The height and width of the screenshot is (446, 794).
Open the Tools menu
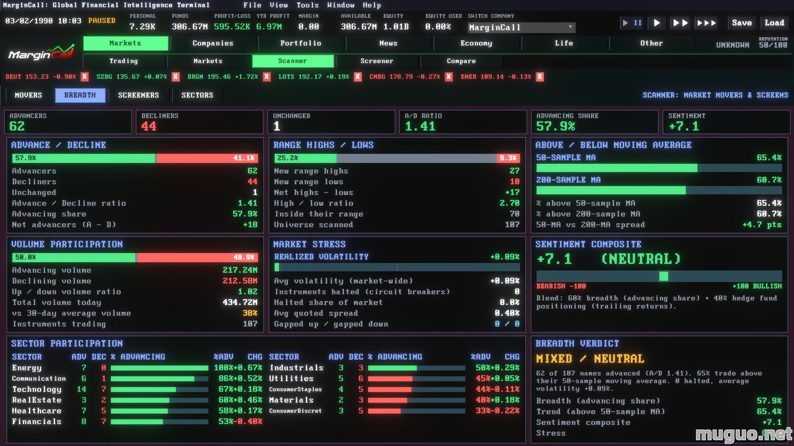click(x=308, y=5)
